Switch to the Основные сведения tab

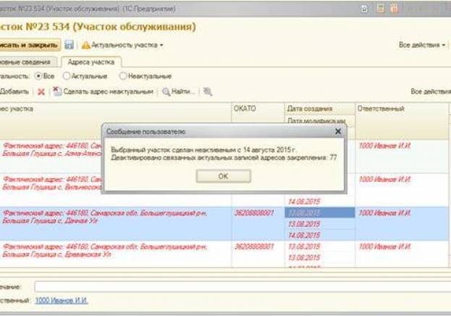pos(28,62)
